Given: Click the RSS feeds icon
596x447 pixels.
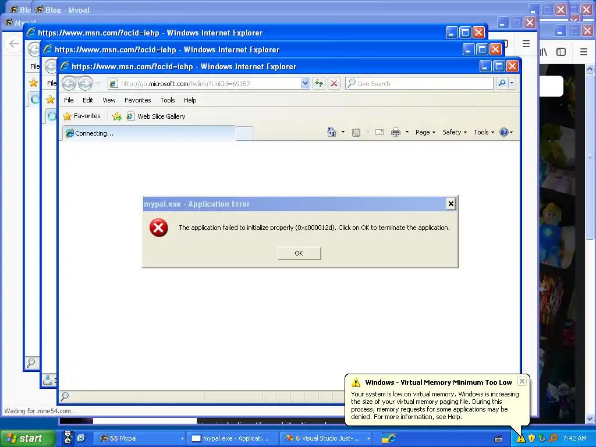Looking at the screenshot, I should click(x=356, y=132).
